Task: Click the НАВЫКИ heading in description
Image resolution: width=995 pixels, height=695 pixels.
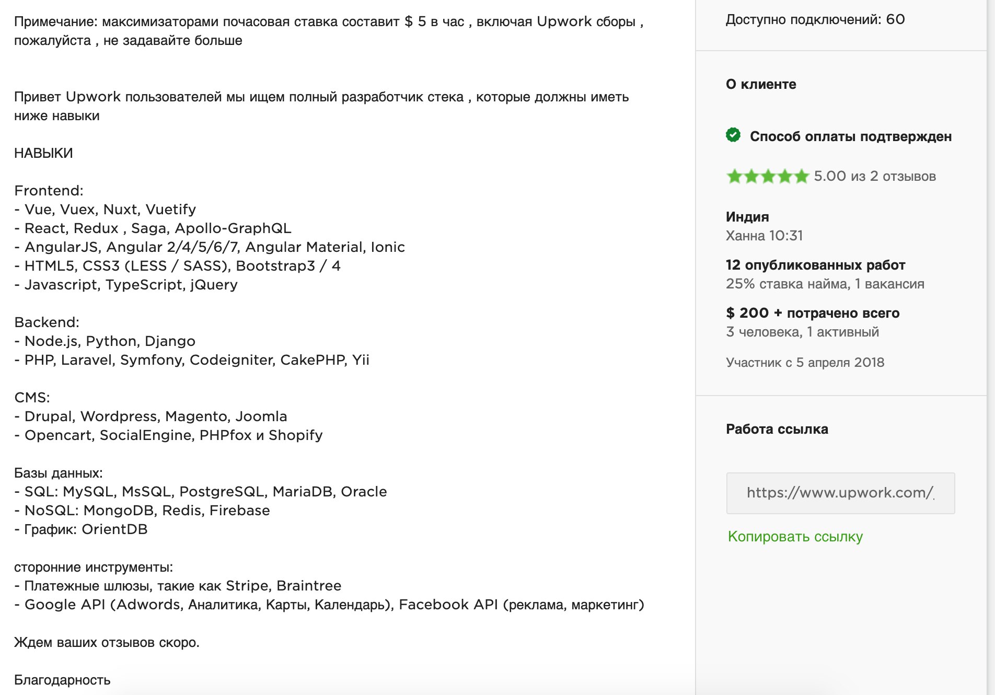Action: (43, 153)
